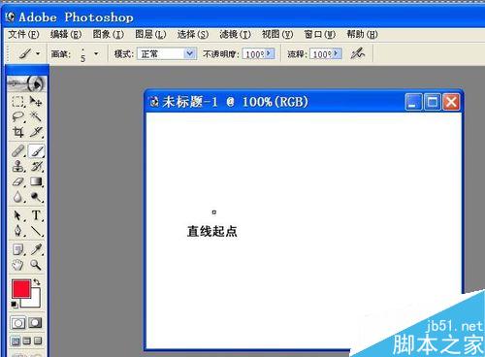Open the 滤镜(T) menu
This screenshot has width=485, height=357.
click(235, 34)
